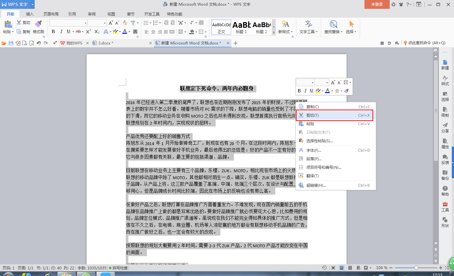Screen dimensions: 454x276
Task: Toggle bold in the ribbon
Action: (x=53, y=32)
